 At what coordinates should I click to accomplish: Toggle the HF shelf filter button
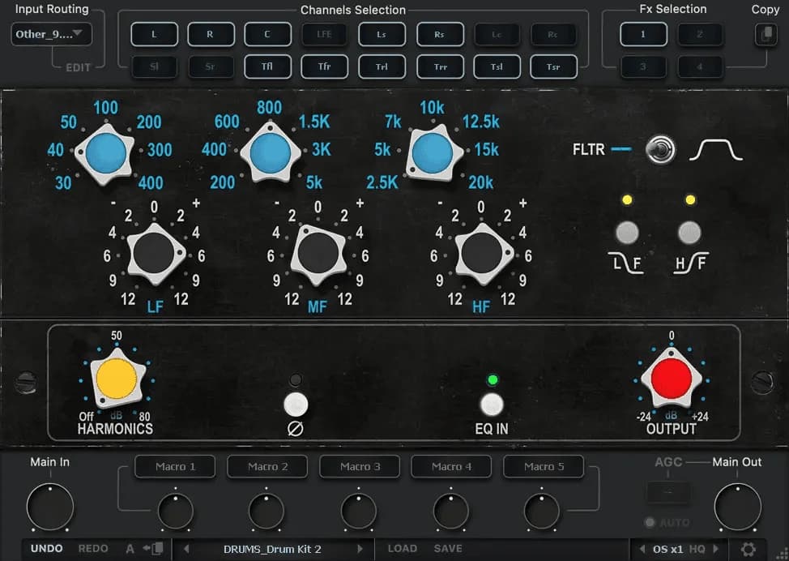point(689,233)
